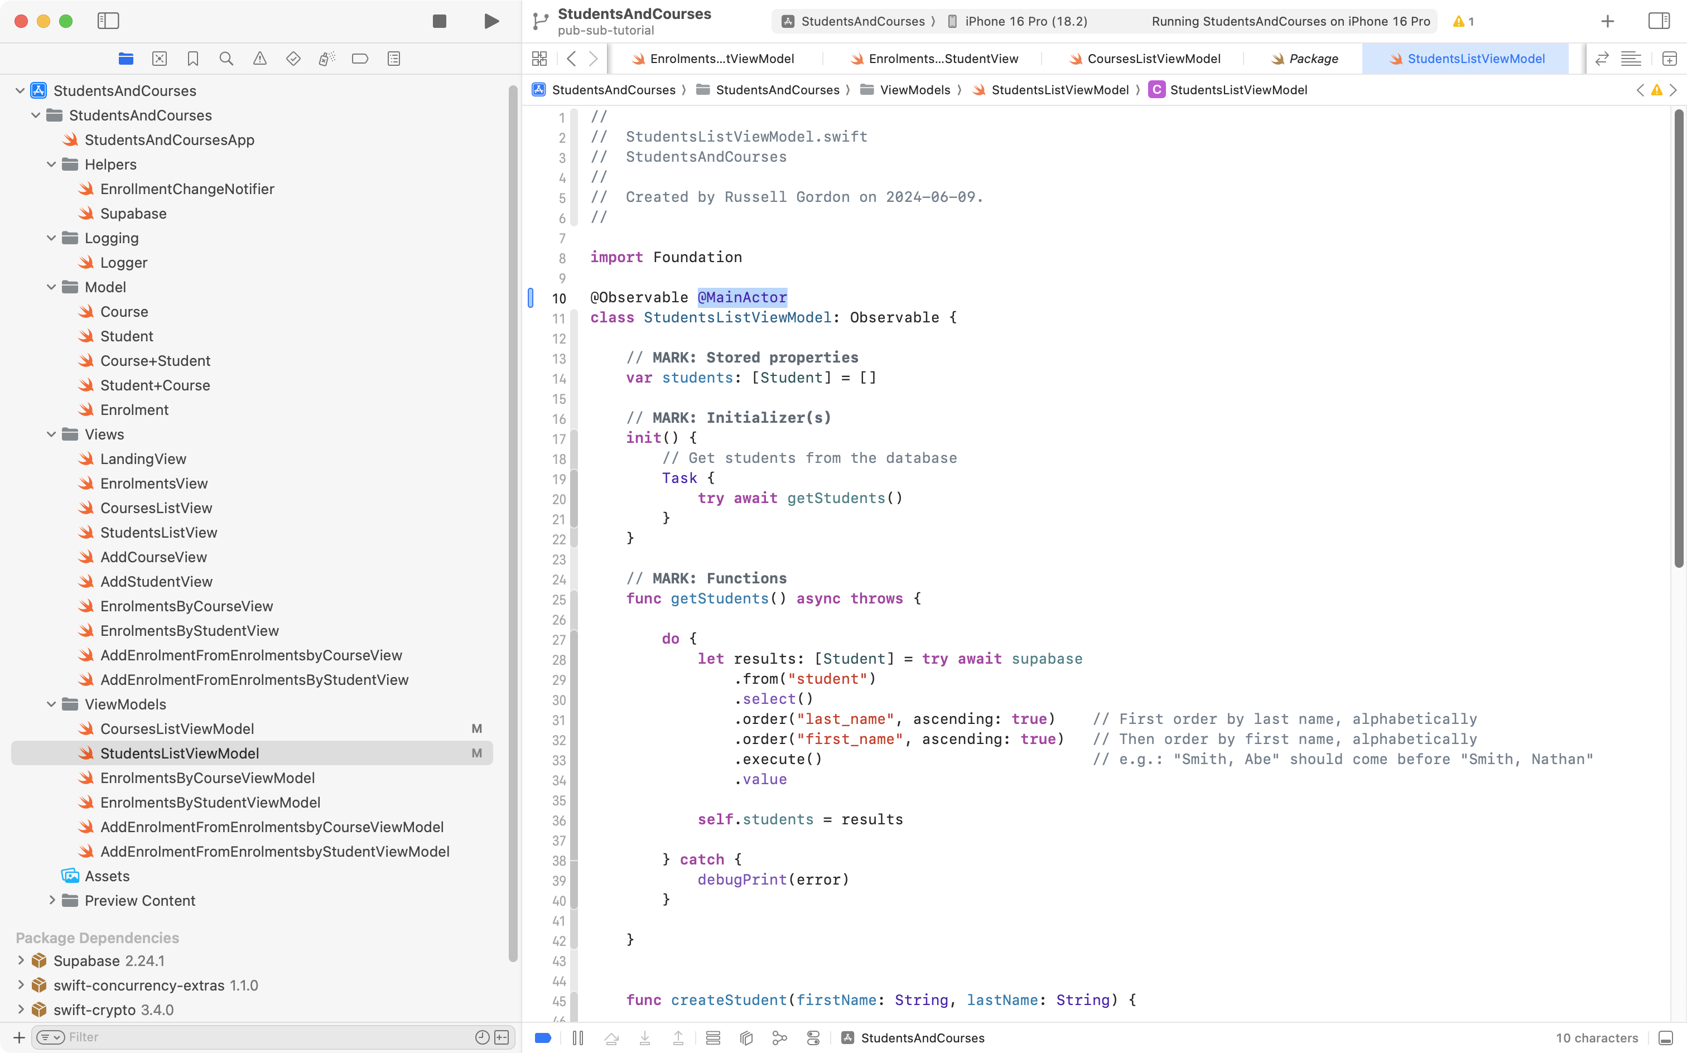Click the Add Editor on Right icon

1669,59
